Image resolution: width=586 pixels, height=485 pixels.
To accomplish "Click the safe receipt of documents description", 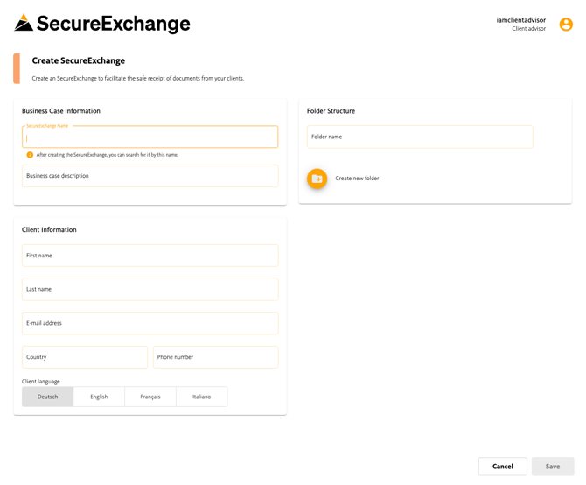I will point(138,78).
